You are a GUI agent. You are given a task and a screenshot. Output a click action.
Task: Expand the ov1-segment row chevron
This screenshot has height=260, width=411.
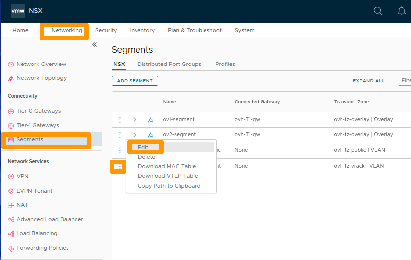[135, 120]
